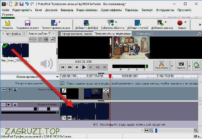Select audio file thumbnail in bin
The width and height of the screenshot is (202, 139).
[15, 50]
